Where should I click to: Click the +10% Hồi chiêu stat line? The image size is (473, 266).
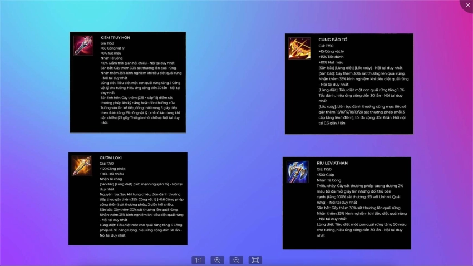[111, 174]
